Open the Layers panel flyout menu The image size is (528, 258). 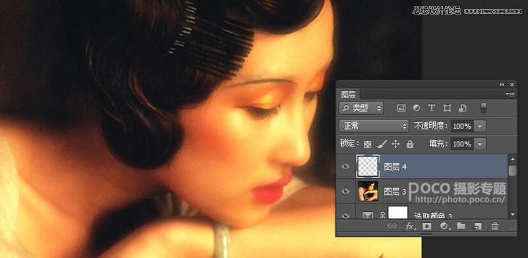(x=510, y=94)
